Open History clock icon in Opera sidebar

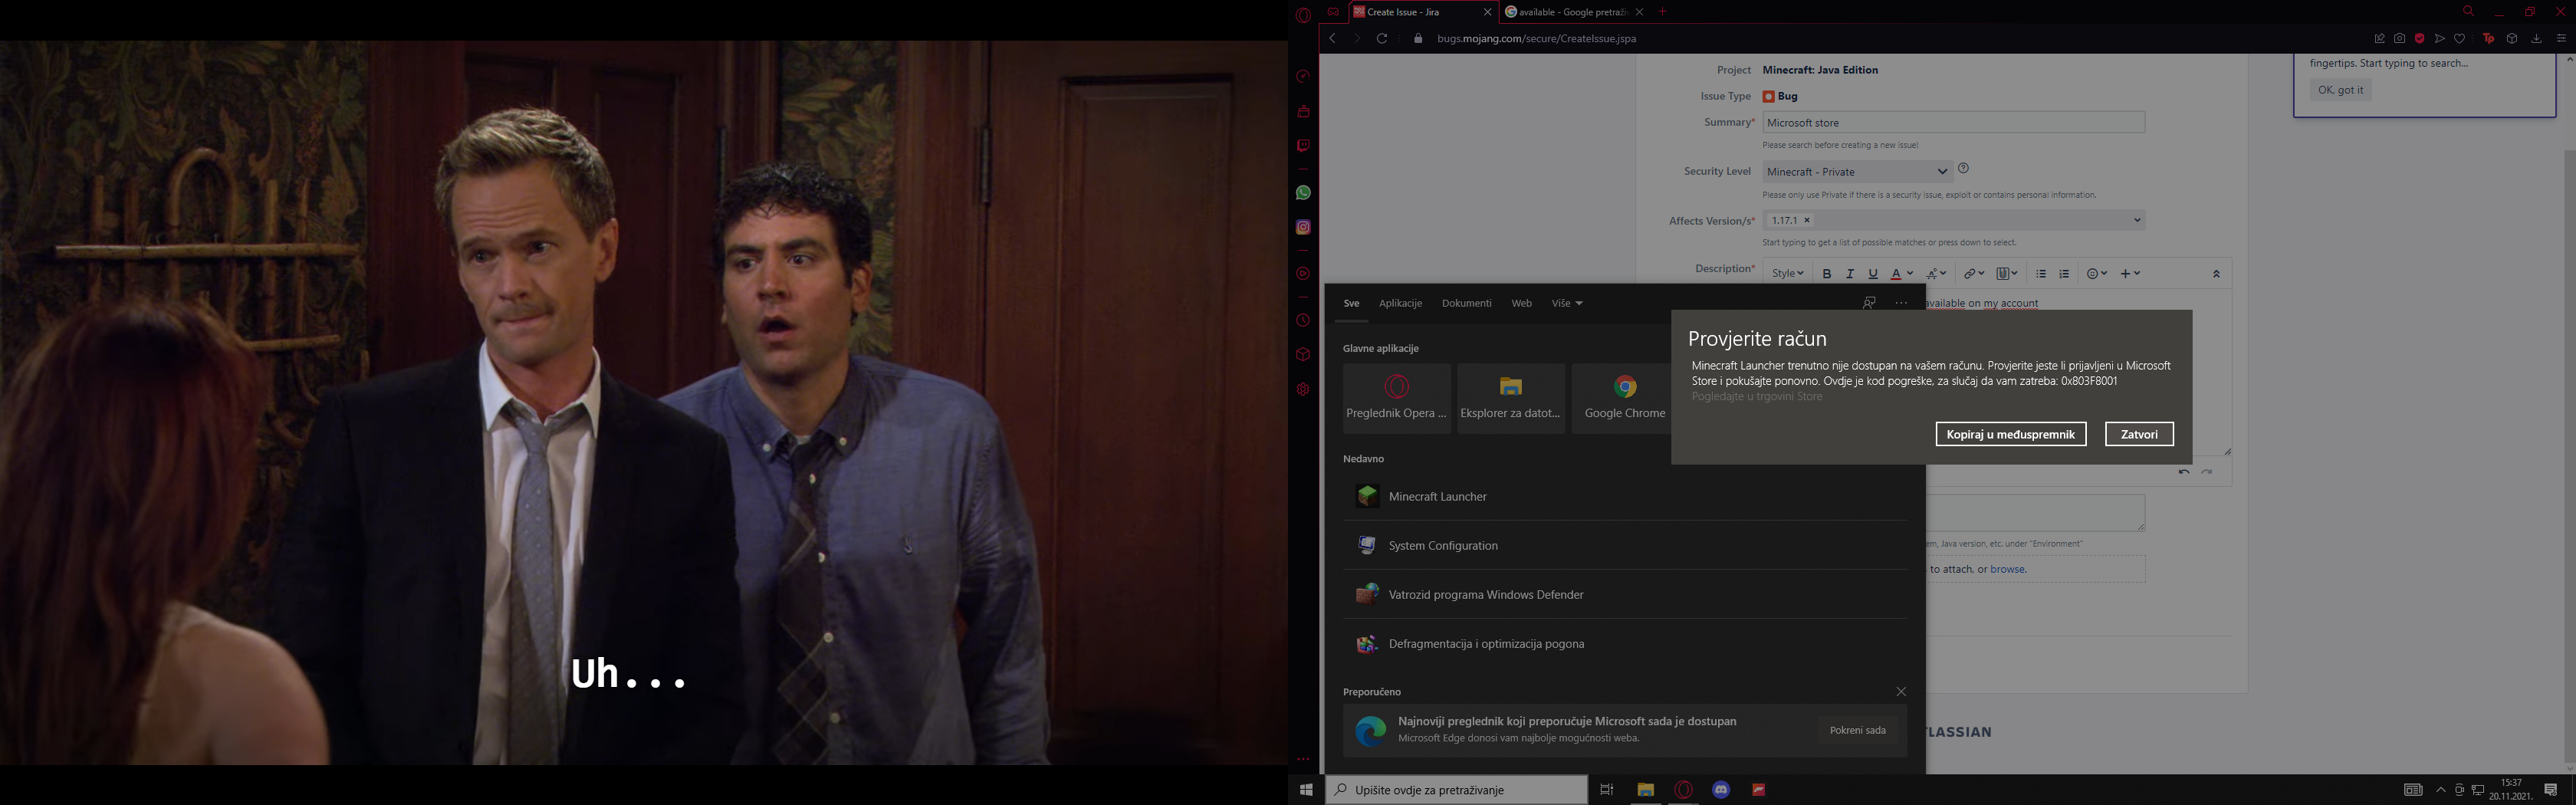1303,321
